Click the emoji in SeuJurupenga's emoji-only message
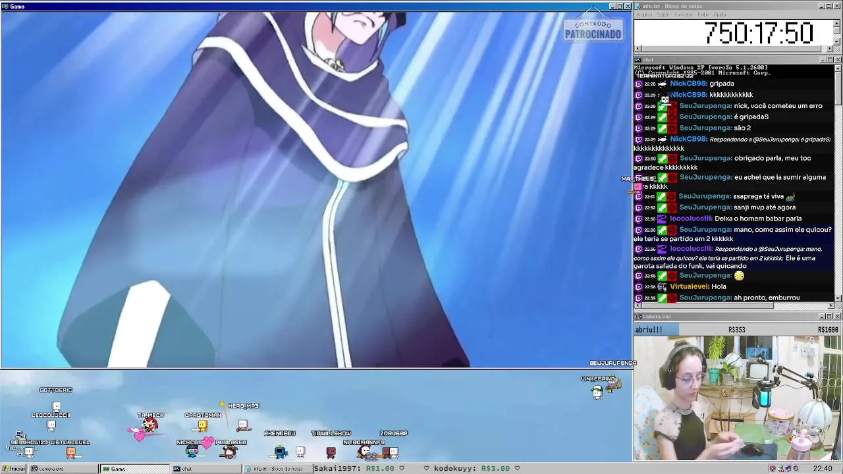This screenshot has width=843, height=474. coord(739,276)
